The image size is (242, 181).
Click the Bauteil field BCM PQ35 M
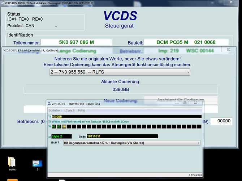click(x=186, y=42)
